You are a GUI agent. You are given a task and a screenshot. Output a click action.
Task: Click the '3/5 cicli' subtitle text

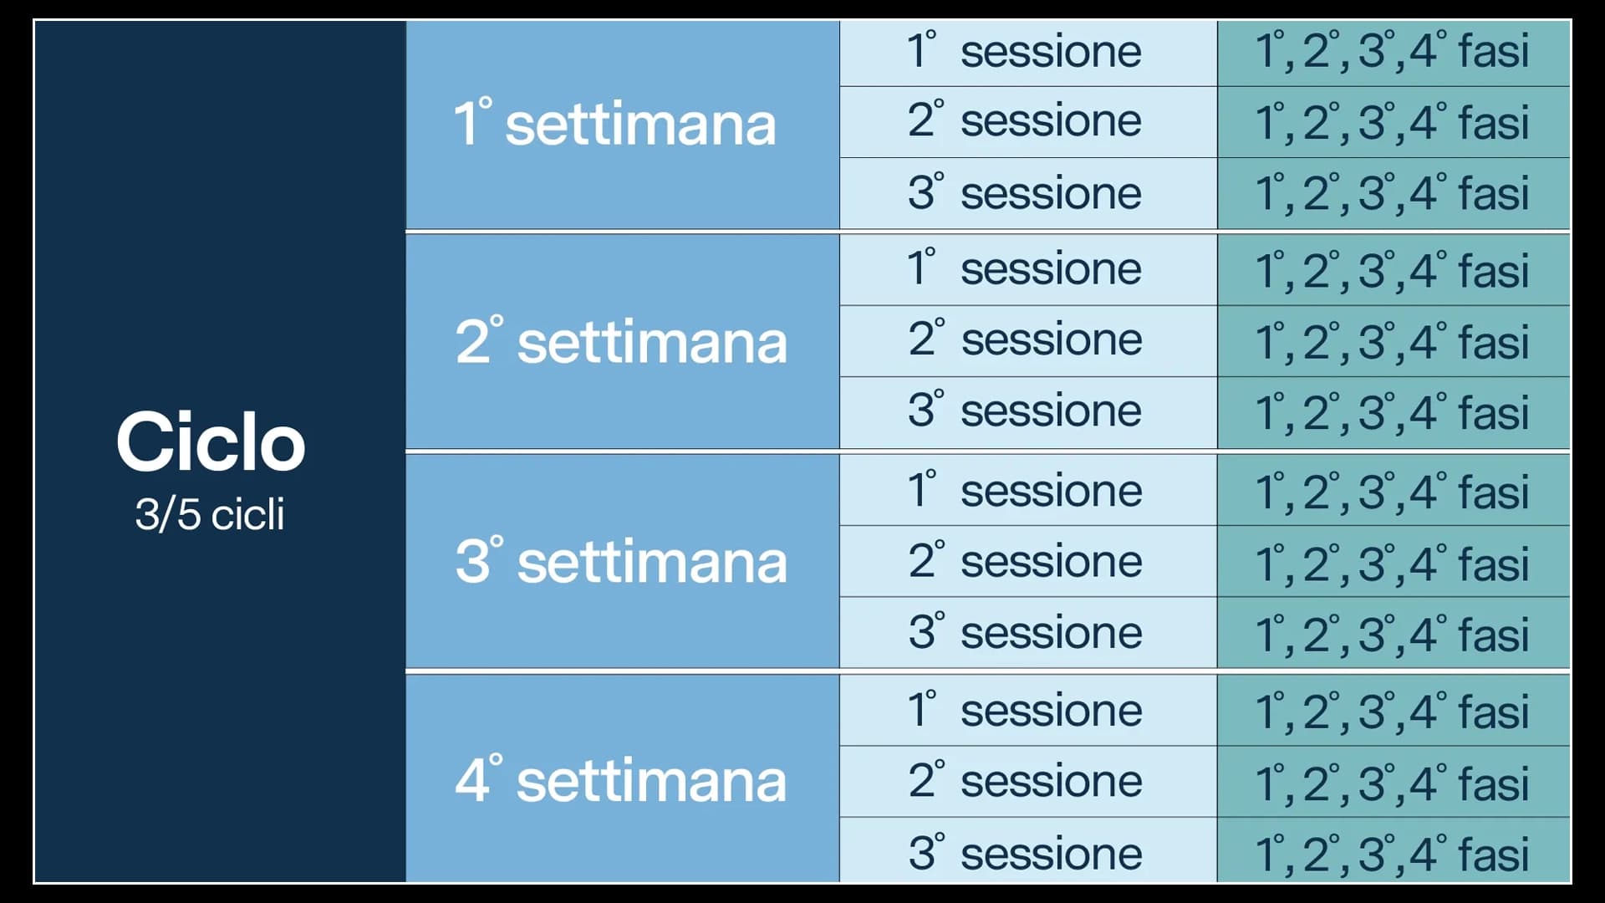tap(210, 514)
